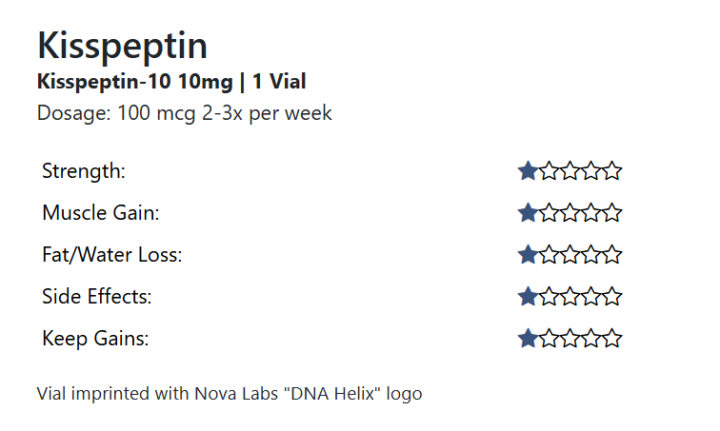Click the Muscle Gain label

pyautogui.click(x=100, y=213)
